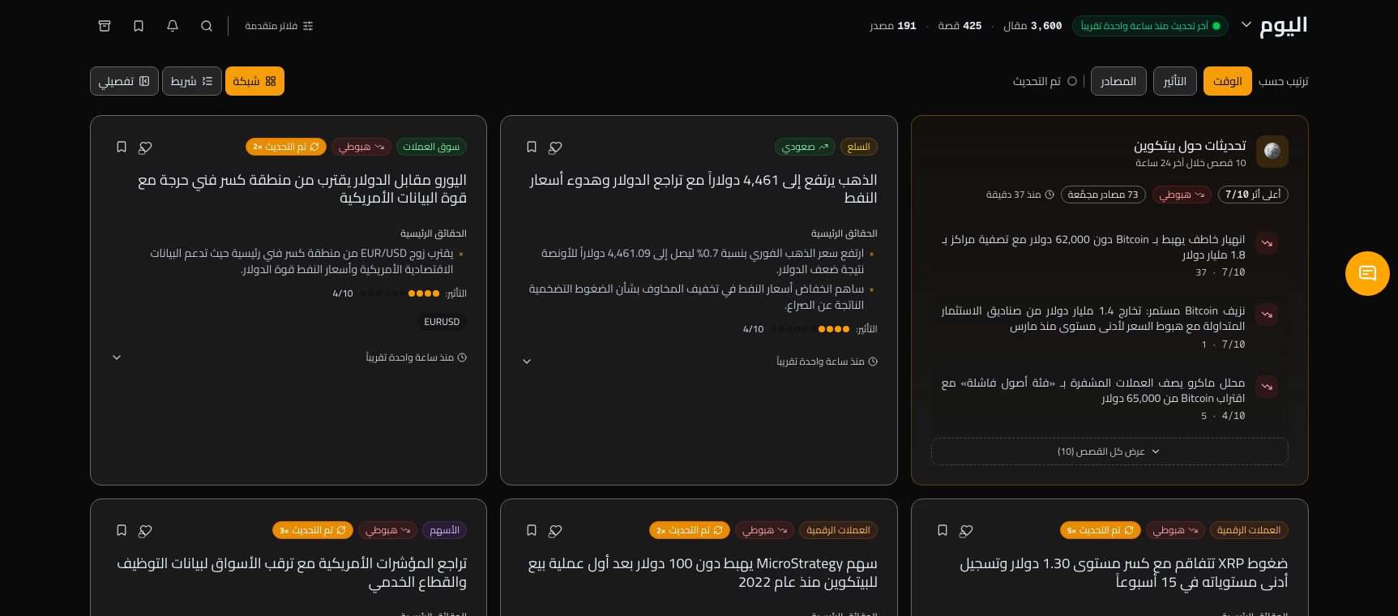Bookmark the MicroStrategy stock article
The height and width of the screenshot is (616, 1398).
click(x=532, y=530)
